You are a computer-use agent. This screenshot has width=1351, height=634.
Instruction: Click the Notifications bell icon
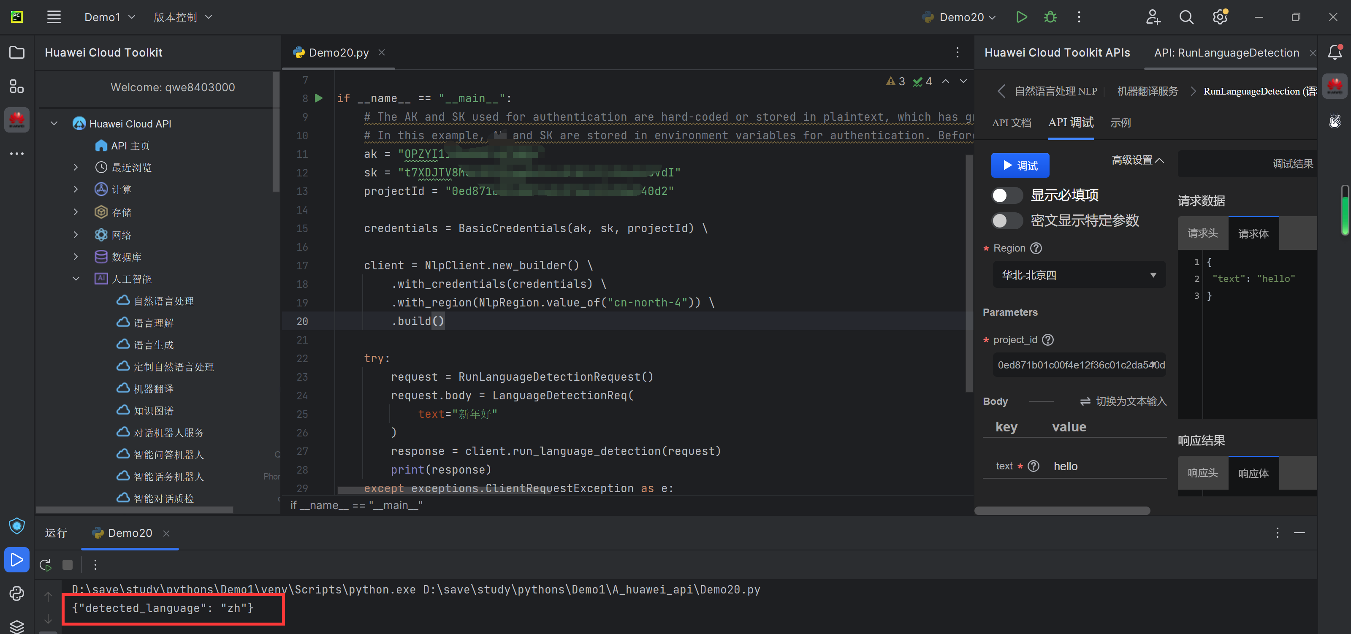coord(1334,52)
